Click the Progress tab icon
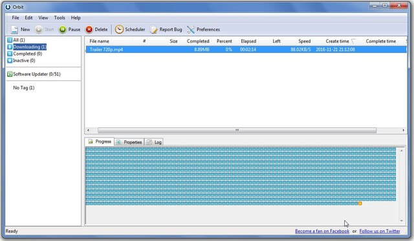414x241 pixels. [x=91, y=141]
